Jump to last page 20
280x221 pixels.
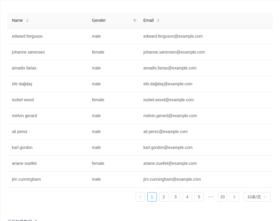(223, 197)
